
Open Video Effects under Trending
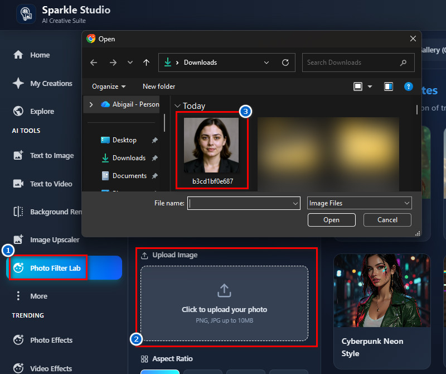click(43, 368)
